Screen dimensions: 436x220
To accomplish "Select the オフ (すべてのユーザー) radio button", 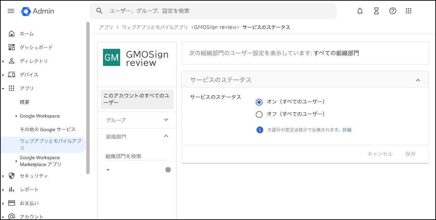I will tap(259, 114).
